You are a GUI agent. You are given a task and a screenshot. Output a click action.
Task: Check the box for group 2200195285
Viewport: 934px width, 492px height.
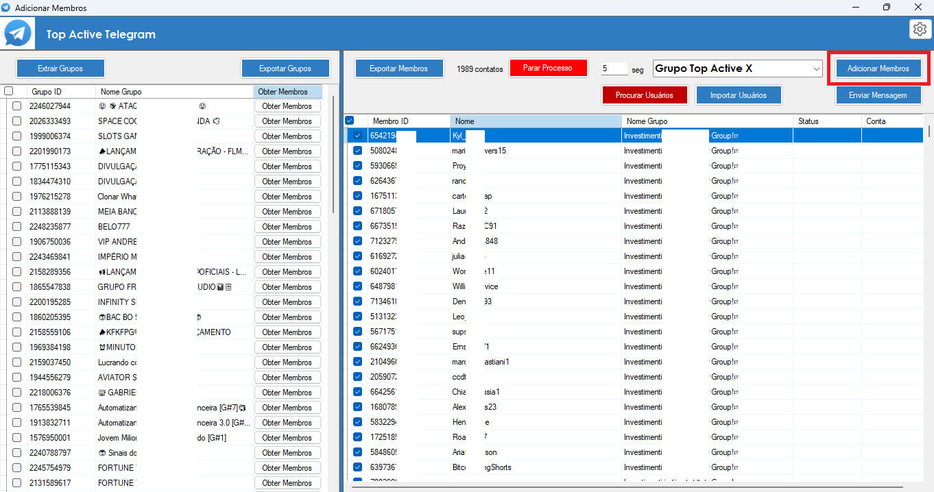tap(16, 302)
